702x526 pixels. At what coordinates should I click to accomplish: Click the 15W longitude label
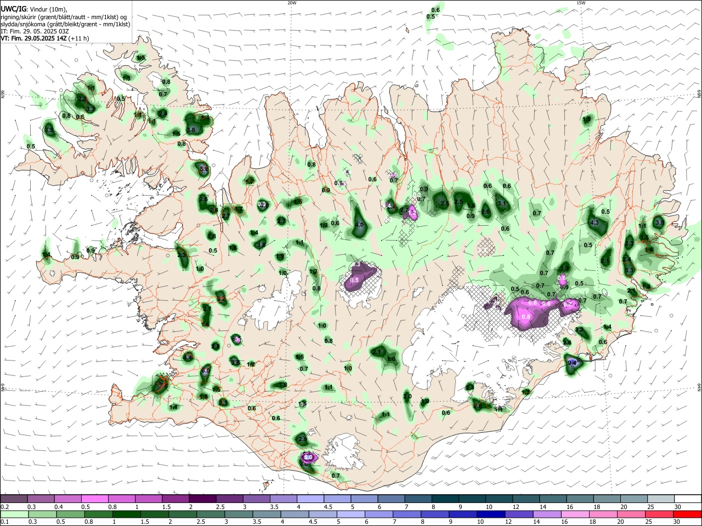(581, 3)
